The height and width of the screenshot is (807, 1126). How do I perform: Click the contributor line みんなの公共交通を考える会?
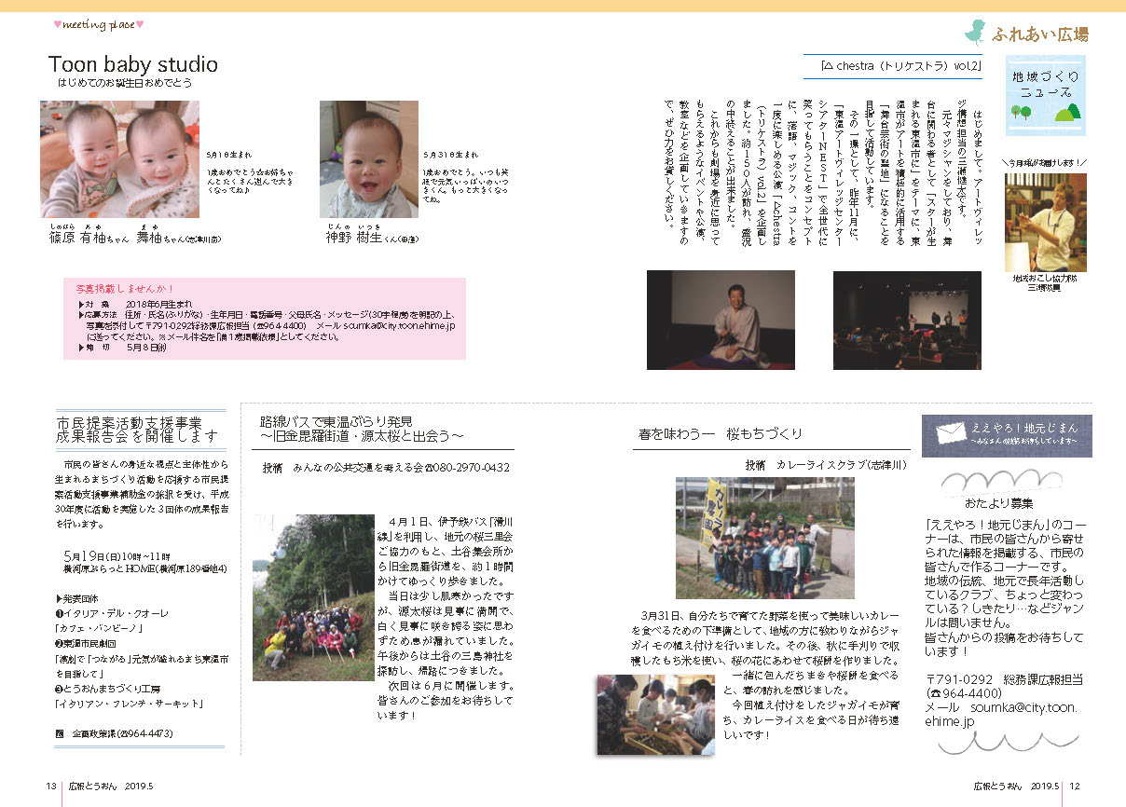[358, 468]
